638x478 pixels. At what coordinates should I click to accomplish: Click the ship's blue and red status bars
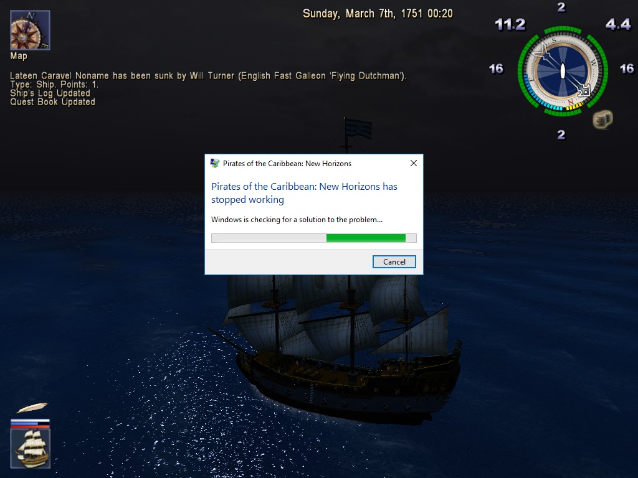pyautogui.click(x=30, y=423)
